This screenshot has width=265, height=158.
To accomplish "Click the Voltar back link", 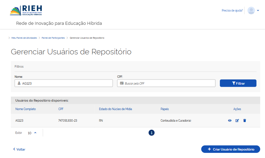I will point(19,149).
